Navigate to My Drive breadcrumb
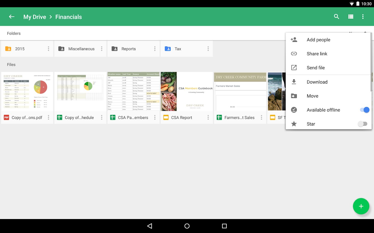This screenshot has width=374, height=233. click(35, 17)
